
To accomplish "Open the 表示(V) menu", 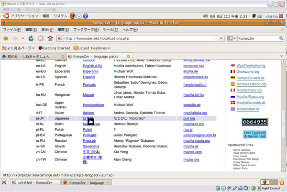I will (x=47, y=30).
